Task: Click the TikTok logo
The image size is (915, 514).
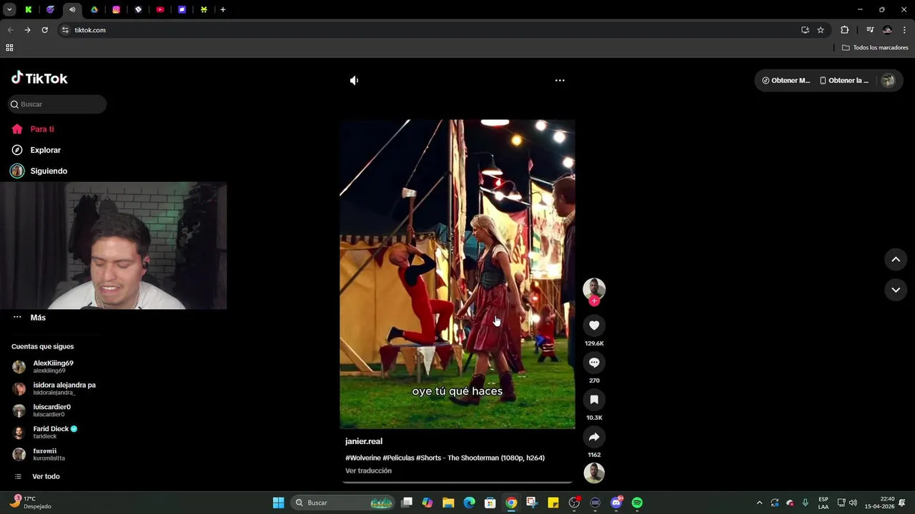Action: coord(39,78)
